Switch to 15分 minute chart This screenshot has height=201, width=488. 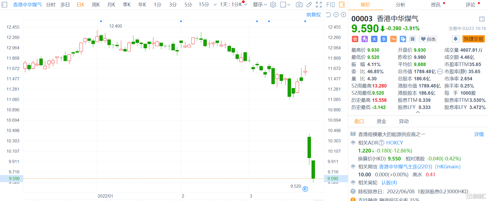point(204,5)
